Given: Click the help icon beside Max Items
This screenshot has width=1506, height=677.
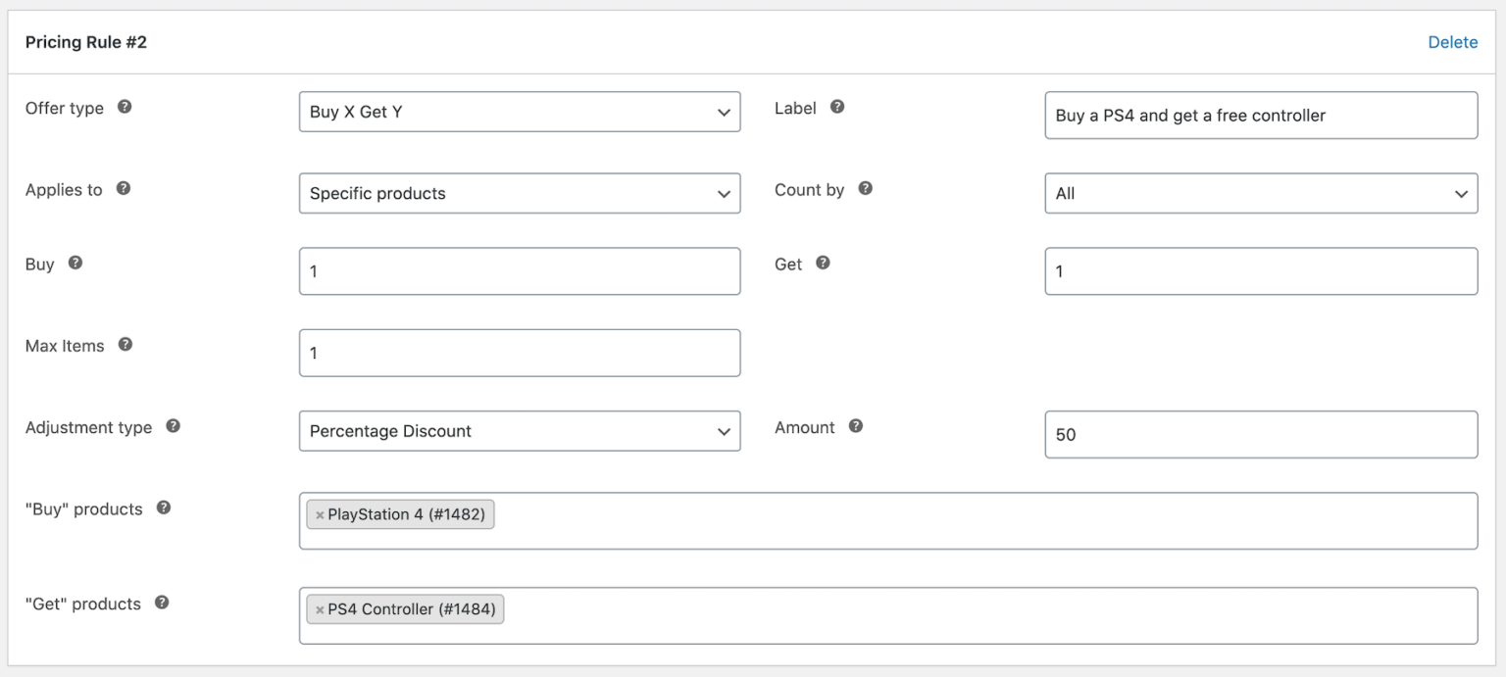Looking at the screenshot, I should tap(125, 344).
